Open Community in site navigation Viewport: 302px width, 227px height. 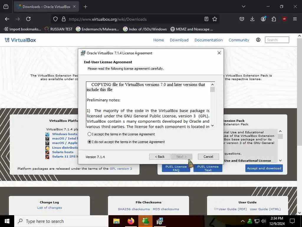[x=239, y=40]
